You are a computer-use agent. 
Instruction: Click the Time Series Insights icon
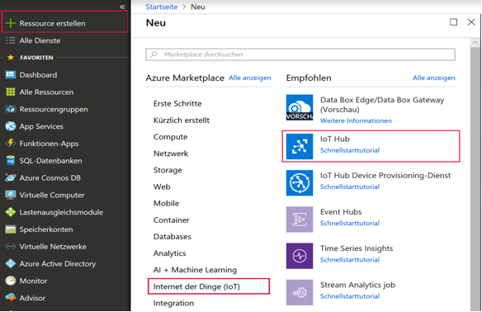(300, 256)
